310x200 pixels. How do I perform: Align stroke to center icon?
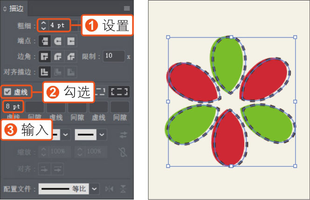[45, 72]
